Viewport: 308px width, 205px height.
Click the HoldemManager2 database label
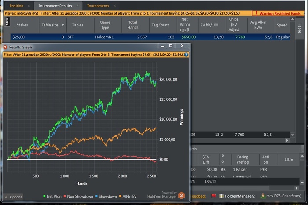click(x=240, y=196)
